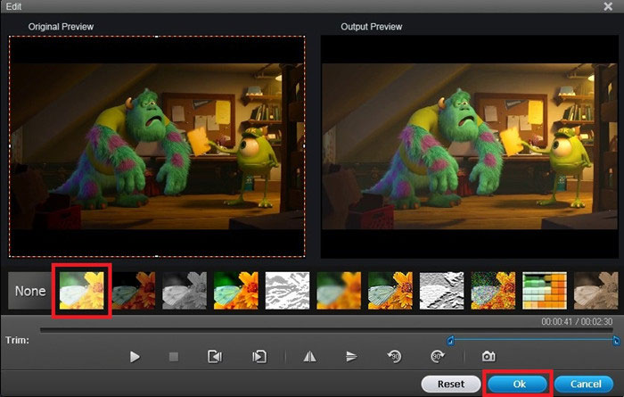Click the Reset button

(451, 384)
